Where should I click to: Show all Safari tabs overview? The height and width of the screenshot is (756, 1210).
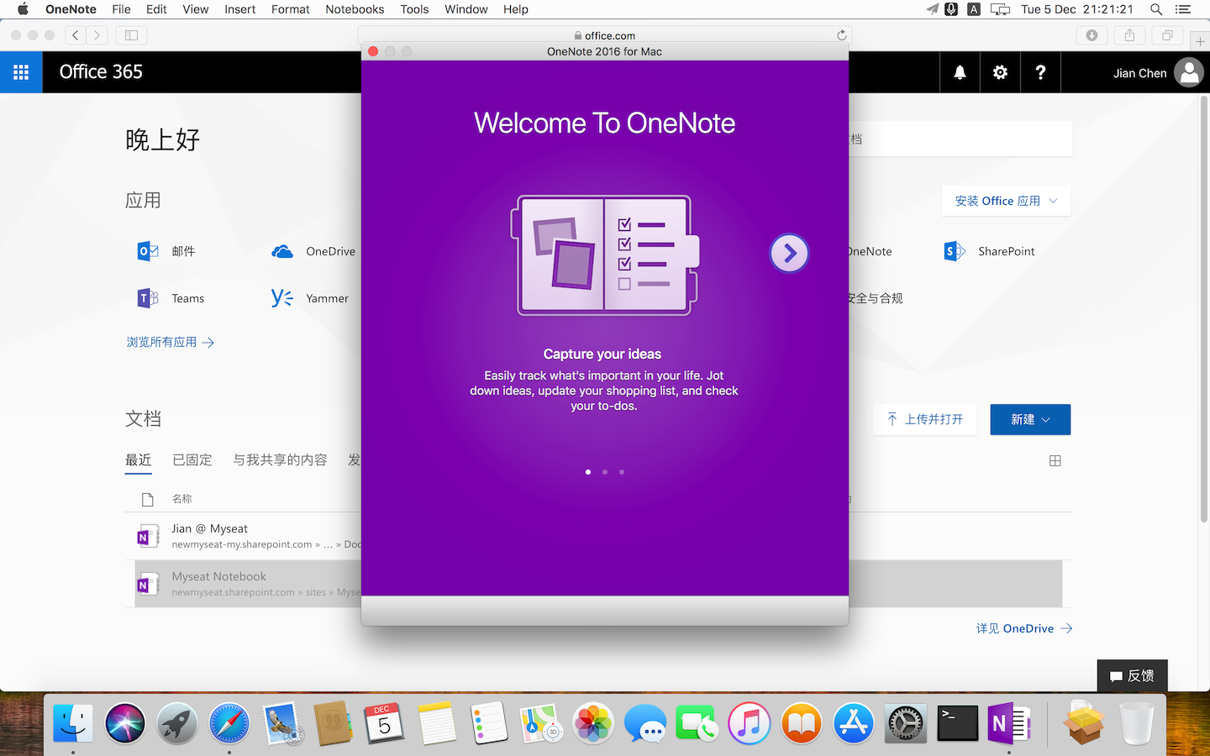click(x=1167, y=35)
